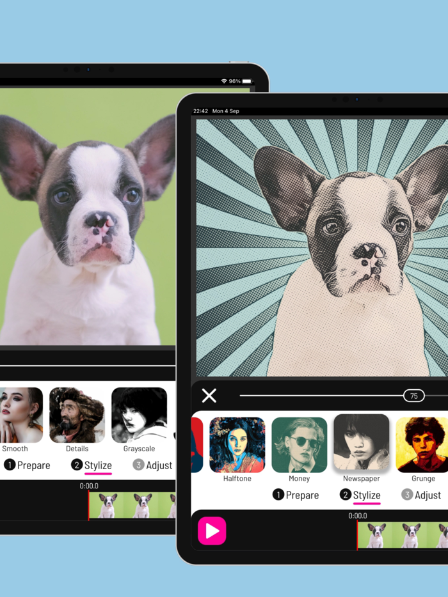The height and width of the screenshot is (597, 448).
Task: Select the partially visible red style thumbnail
Action: (196, 445)
